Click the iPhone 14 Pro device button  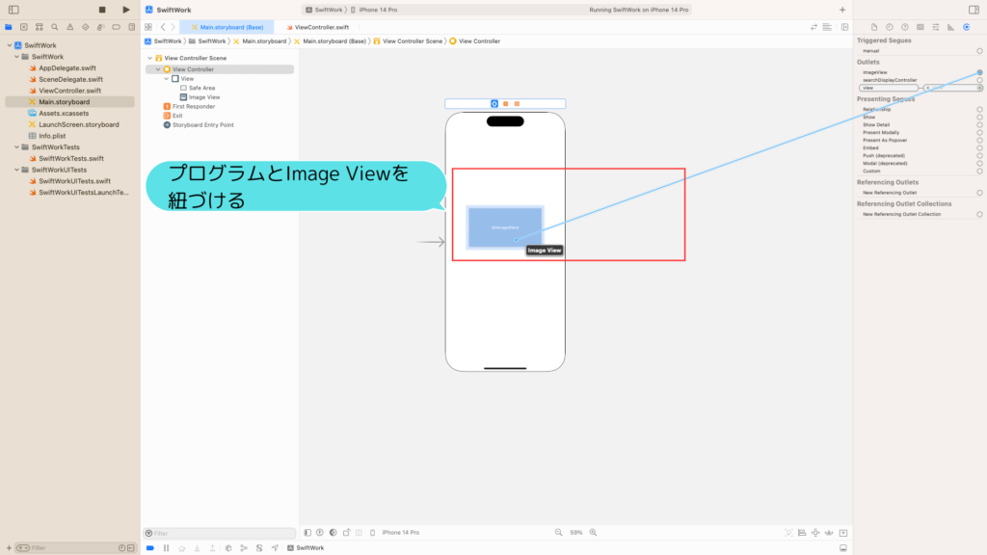click(400, 532)
